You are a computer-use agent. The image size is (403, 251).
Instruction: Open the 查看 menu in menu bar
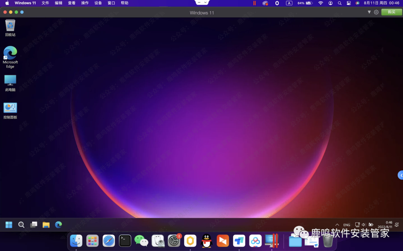pyautogui.click(x=72, y=3)
